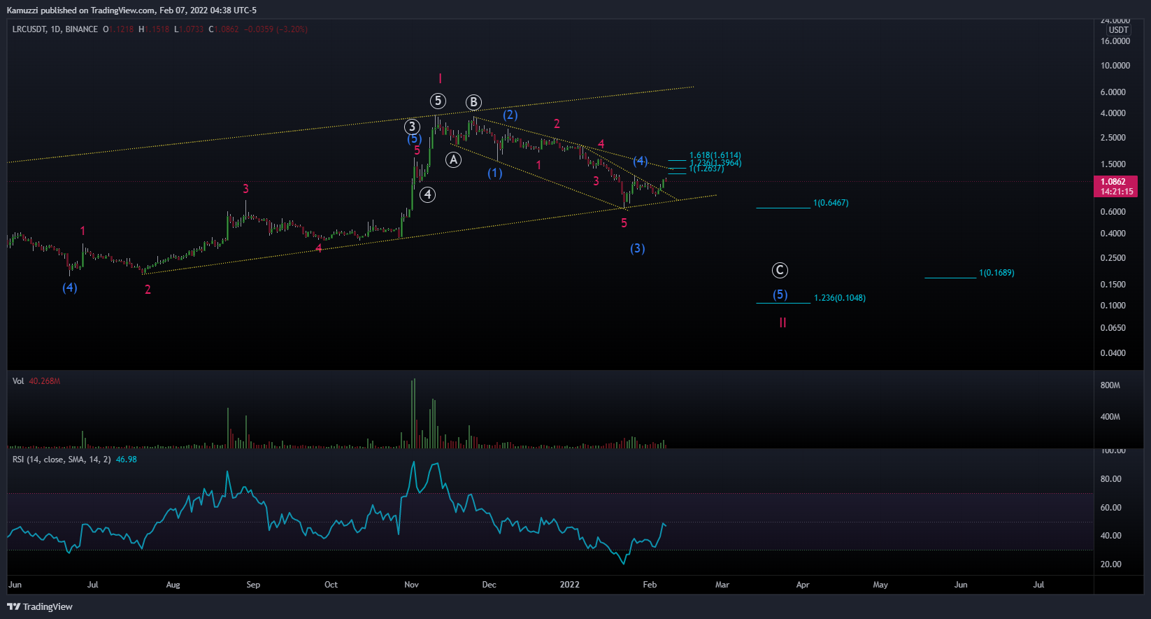Click the red Roman numeral I label

coord(440,79)
